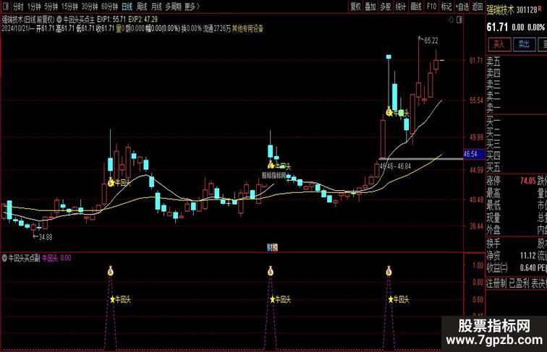Switch to the 5分钟 chart period

tap(51, 7)
